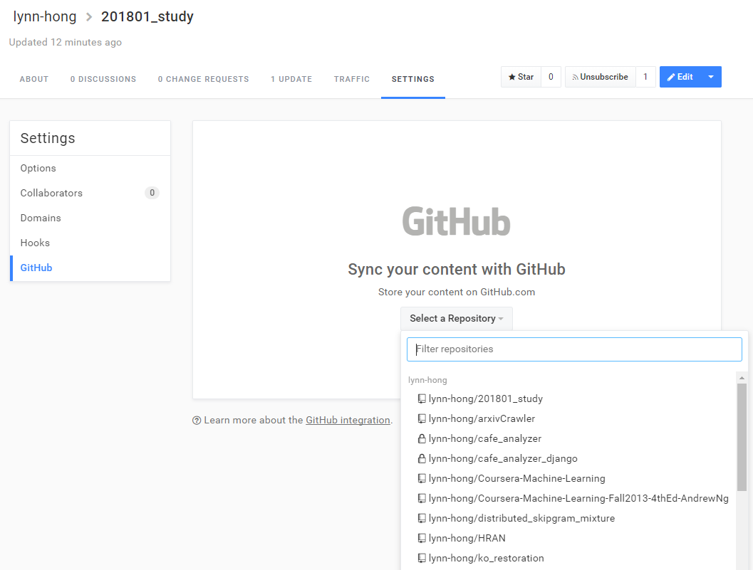The width and height of the screenshot is (753, 570).
Task: View the 1 Update tab
Action: point(291,79)
